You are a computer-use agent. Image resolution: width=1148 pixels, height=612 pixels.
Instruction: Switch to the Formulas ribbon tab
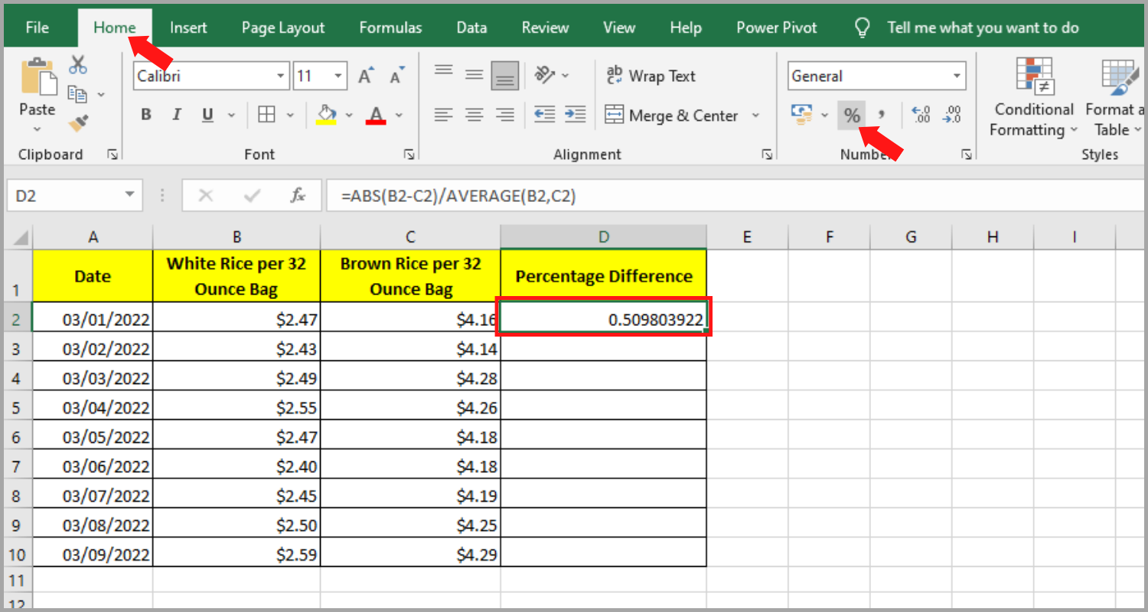[390, 27]
